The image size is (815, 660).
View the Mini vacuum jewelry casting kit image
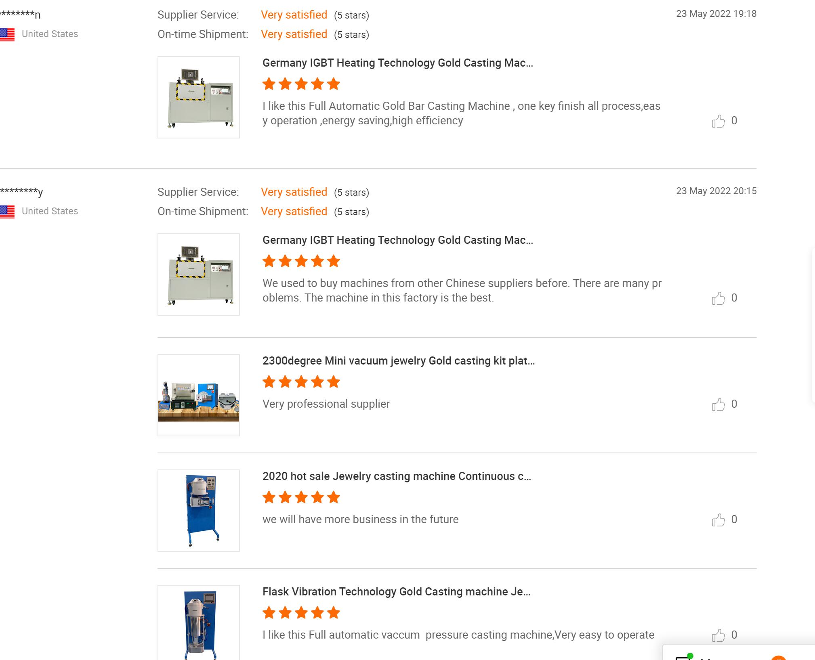[198, 395]
